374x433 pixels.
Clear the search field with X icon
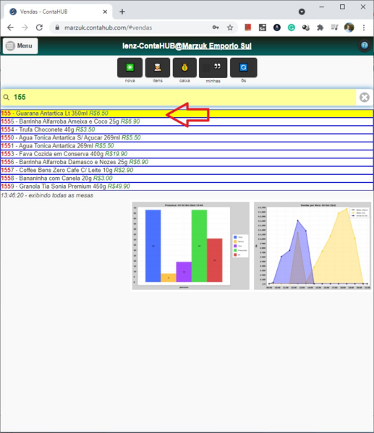(365, 97)
